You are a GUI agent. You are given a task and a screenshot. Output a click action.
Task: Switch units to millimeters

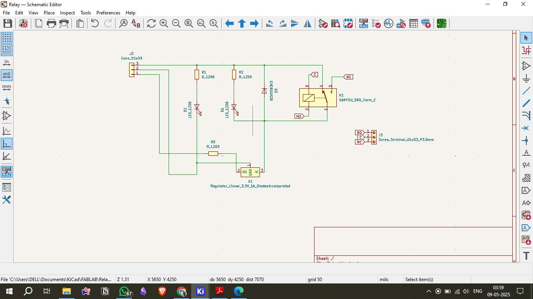point(7,88)
